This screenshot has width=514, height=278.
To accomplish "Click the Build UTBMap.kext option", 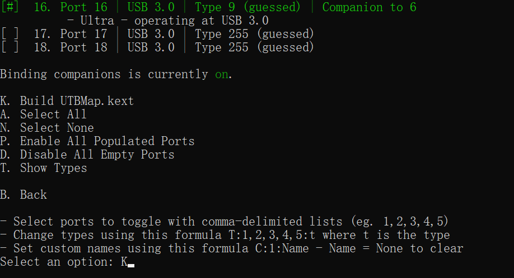I will coord(67,100).
